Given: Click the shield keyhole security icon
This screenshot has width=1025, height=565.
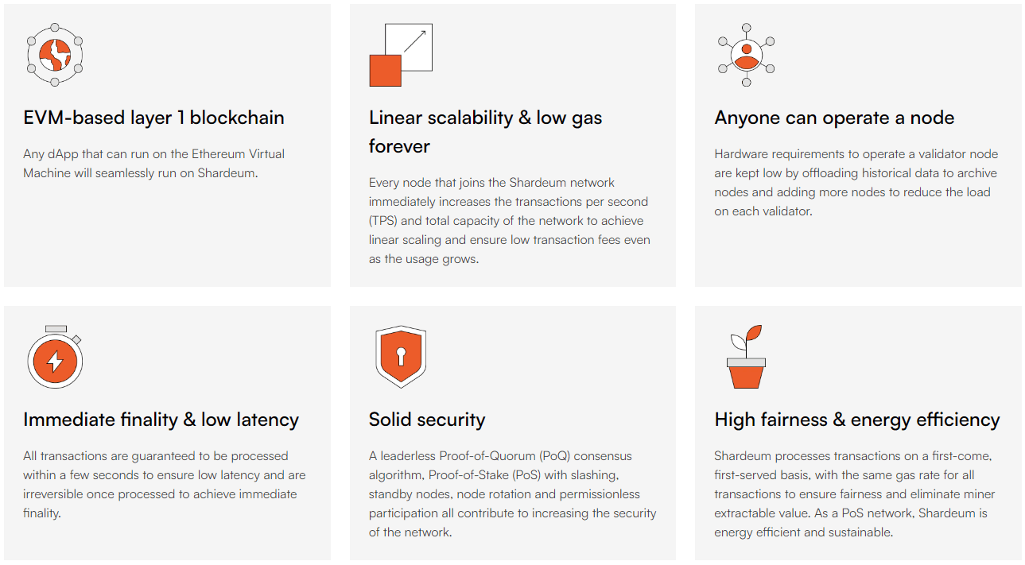Looking at the screenshot, I should pyautogui.click(x=401, y=357).
